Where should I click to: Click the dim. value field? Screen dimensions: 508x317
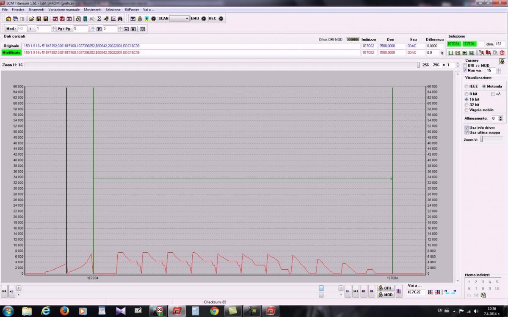500,44
